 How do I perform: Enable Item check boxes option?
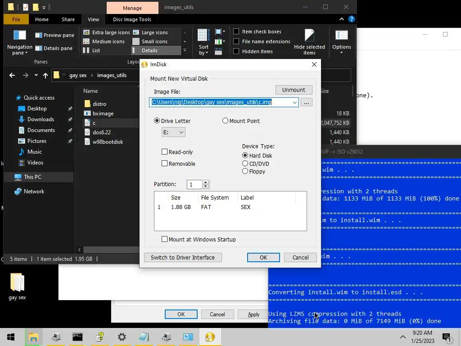tap(236, 32)
